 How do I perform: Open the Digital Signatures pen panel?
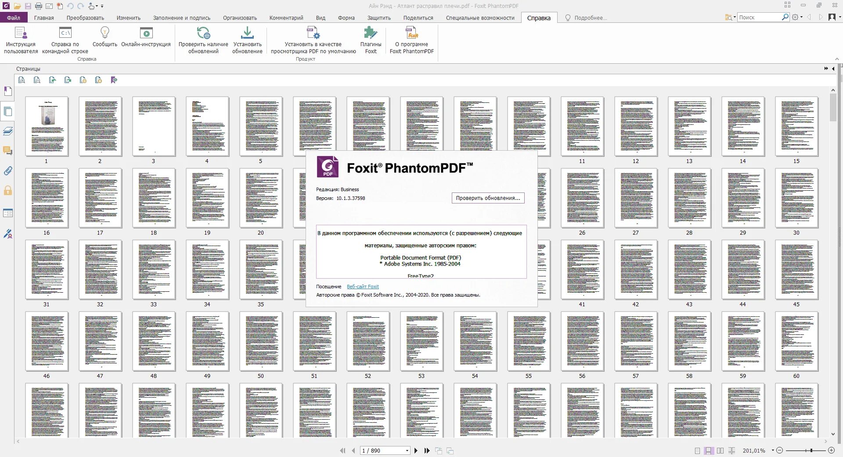coord(8,234)
